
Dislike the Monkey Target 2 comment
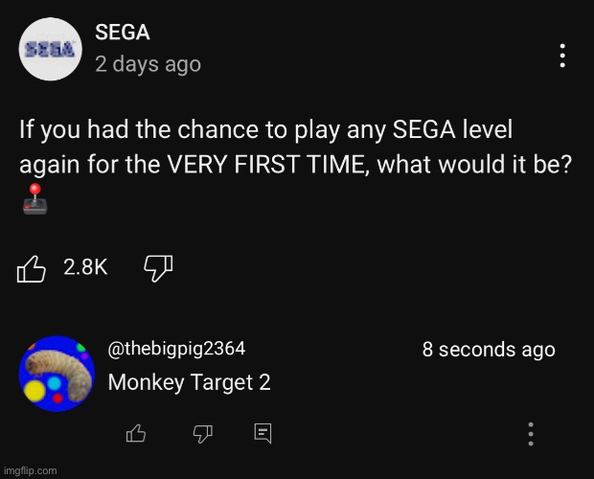click(x=202, y=434)
